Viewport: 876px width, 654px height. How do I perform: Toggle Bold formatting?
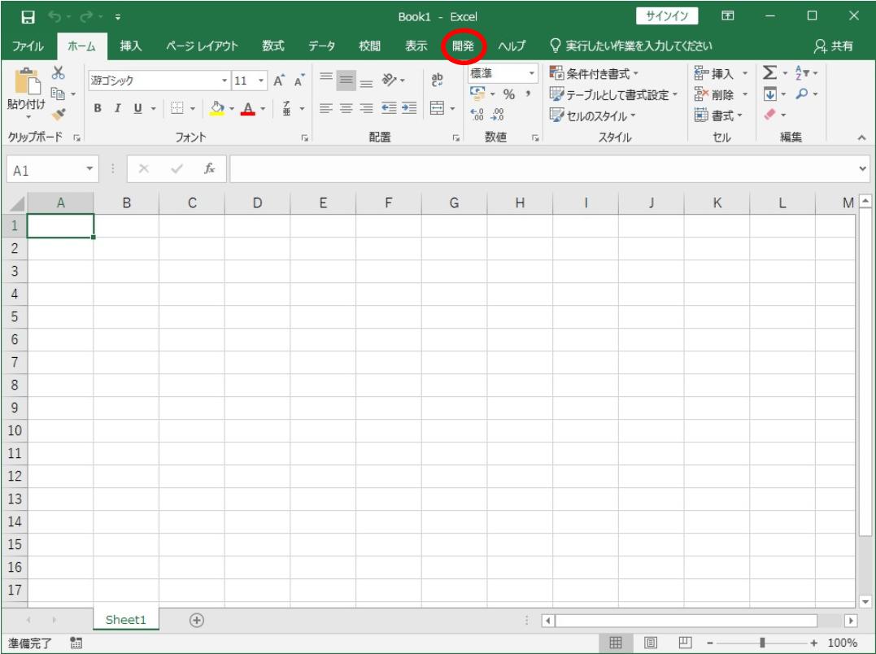click(x=97, y=107)
